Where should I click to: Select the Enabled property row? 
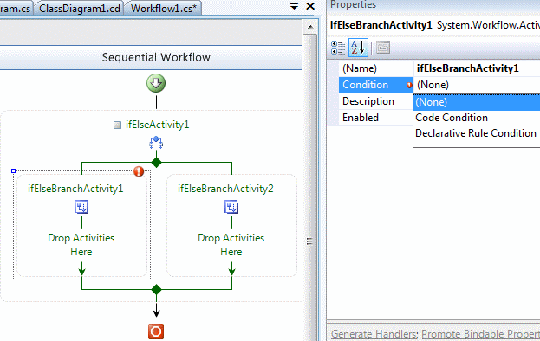pos(375,118)
